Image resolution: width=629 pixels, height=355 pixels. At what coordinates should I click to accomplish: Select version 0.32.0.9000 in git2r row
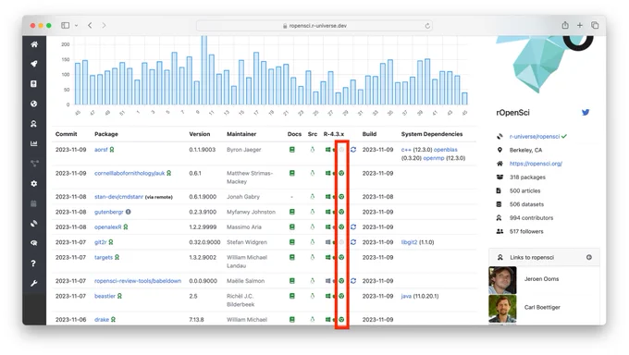[204, 242]
